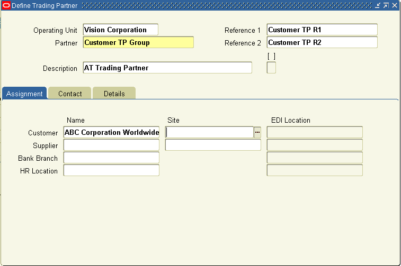Select the Operating Unit field
This screenshot has height=266, width=401.
tap(120, 30)
